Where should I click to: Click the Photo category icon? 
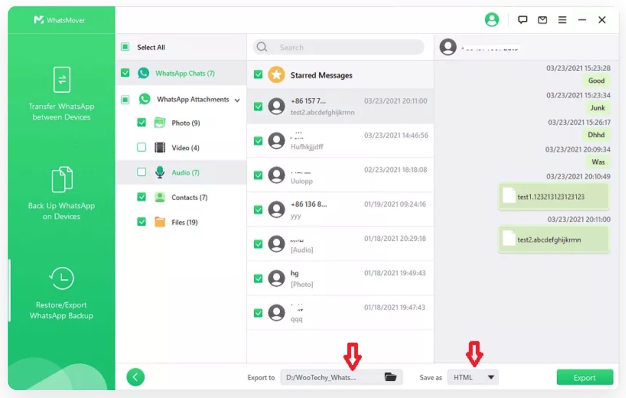pos(159,123)
